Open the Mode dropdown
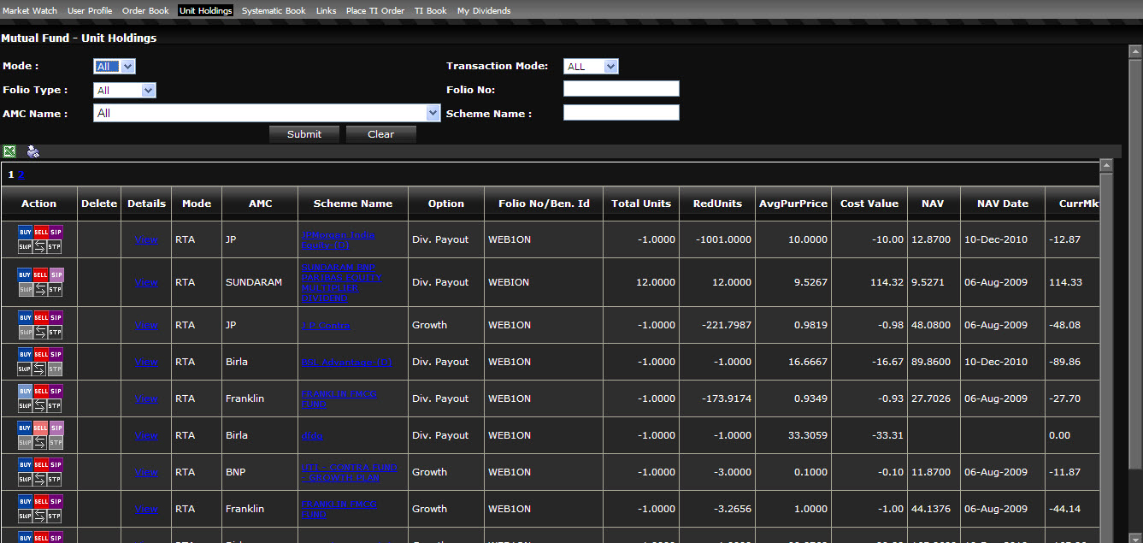1143x543 pixels. [x=114, y=67]
